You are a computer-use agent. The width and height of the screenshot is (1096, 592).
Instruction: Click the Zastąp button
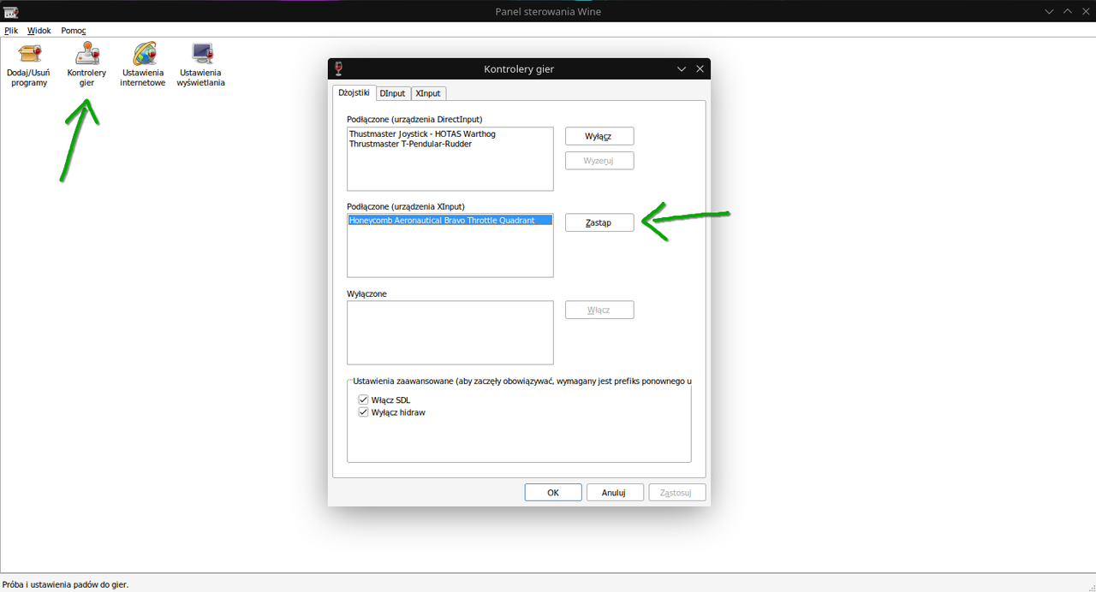point(599,222)
